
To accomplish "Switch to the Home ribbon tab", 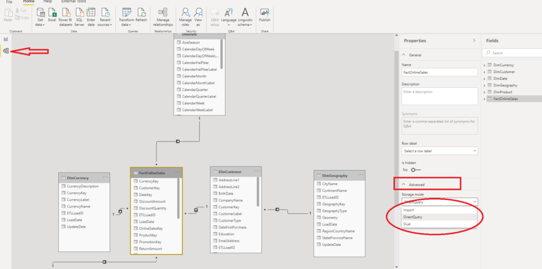I will pos(29,2).
